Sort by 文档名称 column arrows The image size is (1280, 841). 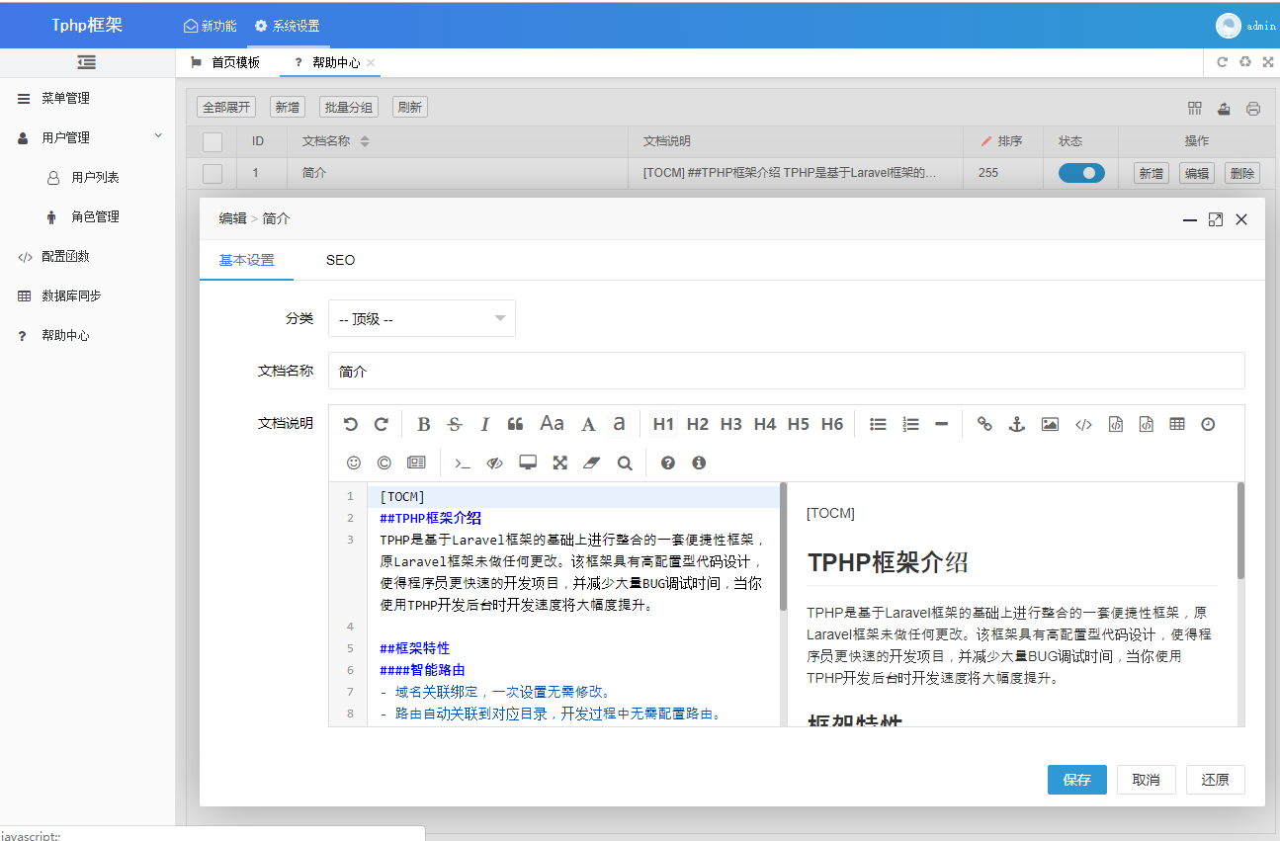pyautogui.click(x=365, y=141)
